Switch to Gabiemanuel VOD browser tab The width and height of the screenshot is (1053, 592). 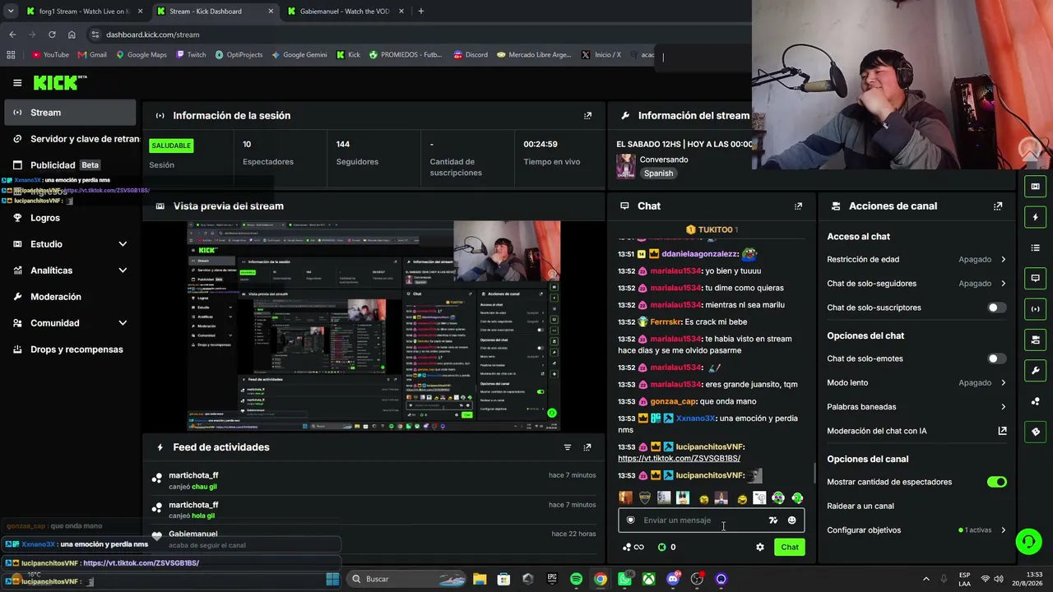click(x=346, y=12)
